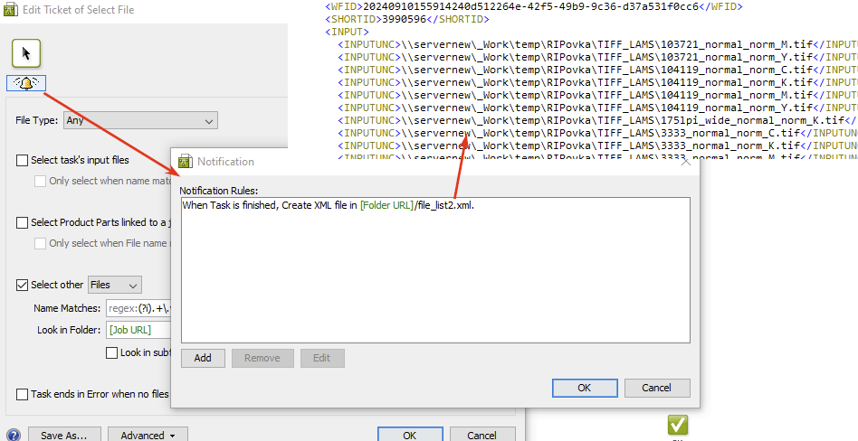Click the Remove rule button

262,358
